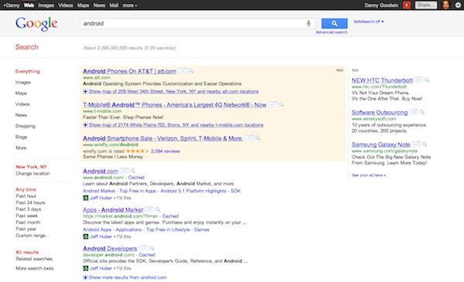Open Custom range time filter
464x282 pixels.
point(32,236)
